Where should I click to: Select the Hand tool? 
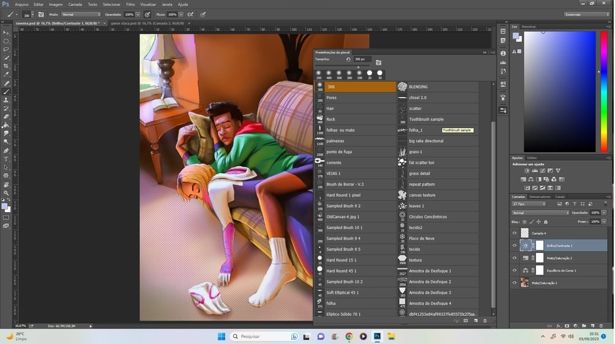click(x=6, y=184)
